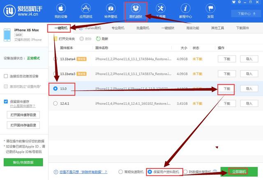Click the 打开文件夹 open folder icon

point(55,39)
